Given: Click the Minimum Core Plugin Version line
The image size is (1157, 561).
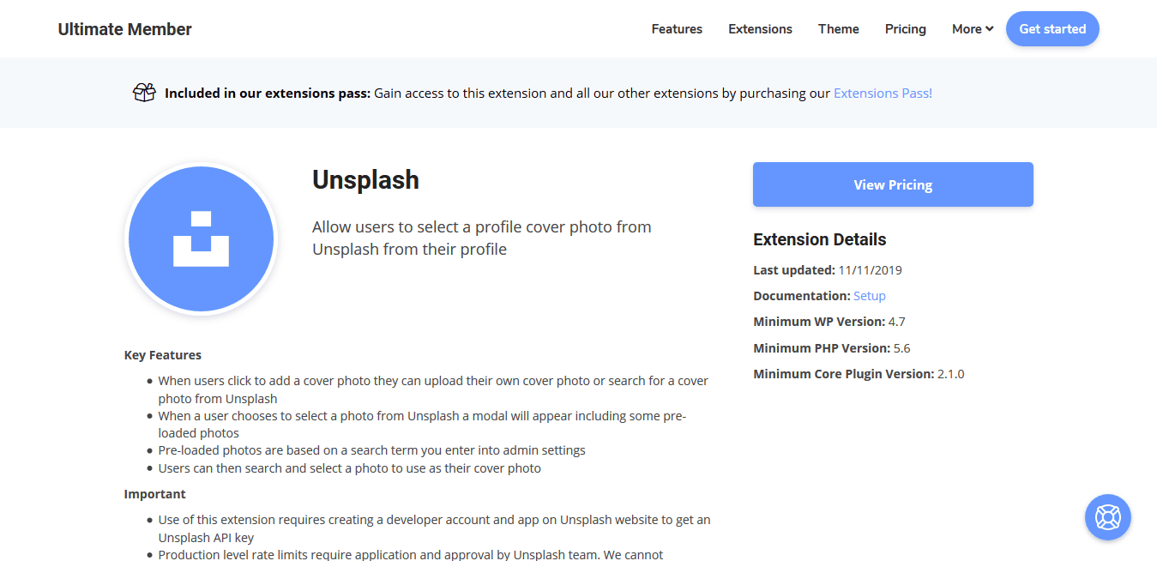Looking at the screenshot, I should [x=859, y=374].
